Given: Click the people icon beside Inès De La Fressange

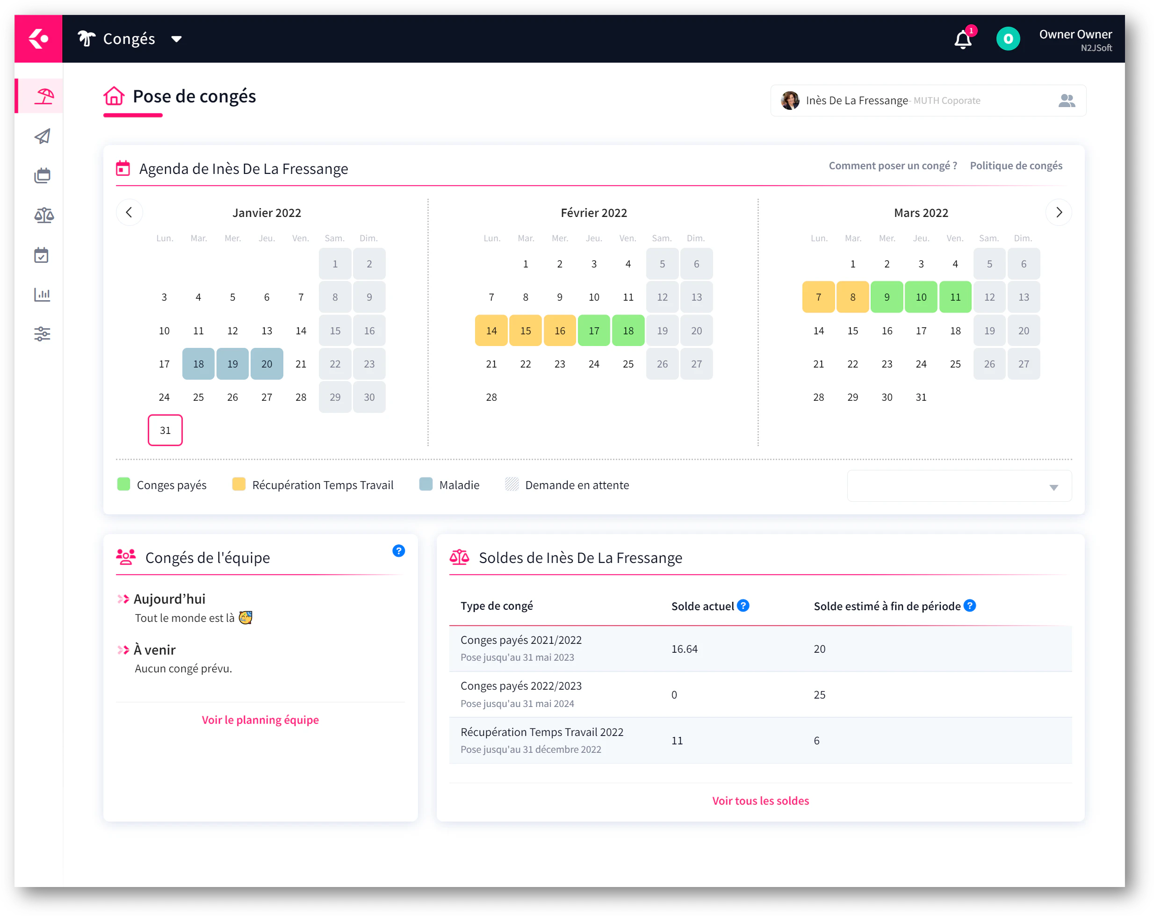Looking at the screenshot, I should [x=1067, y=100].
